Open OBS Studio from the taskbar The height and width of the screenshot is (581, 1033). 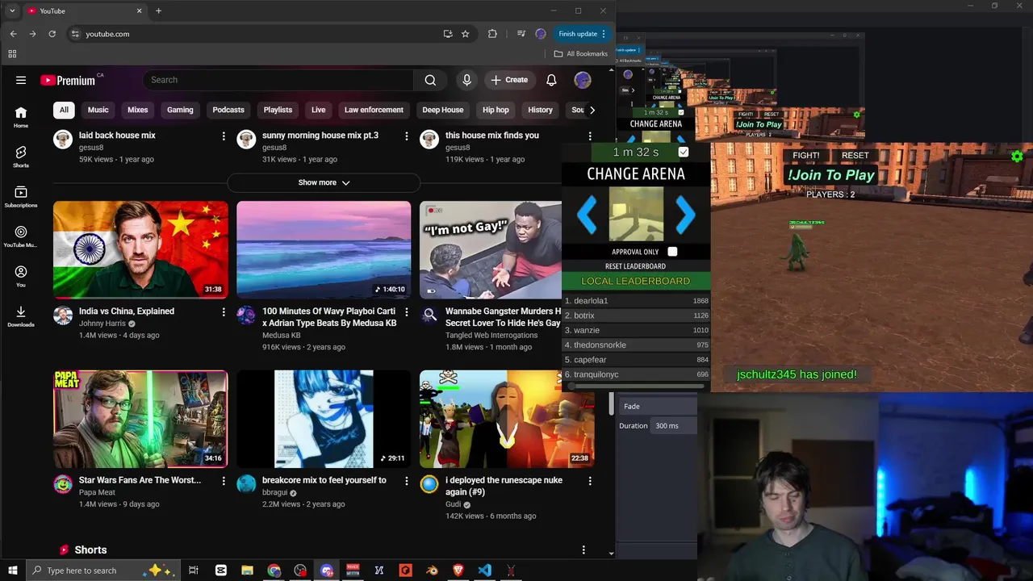300,571
